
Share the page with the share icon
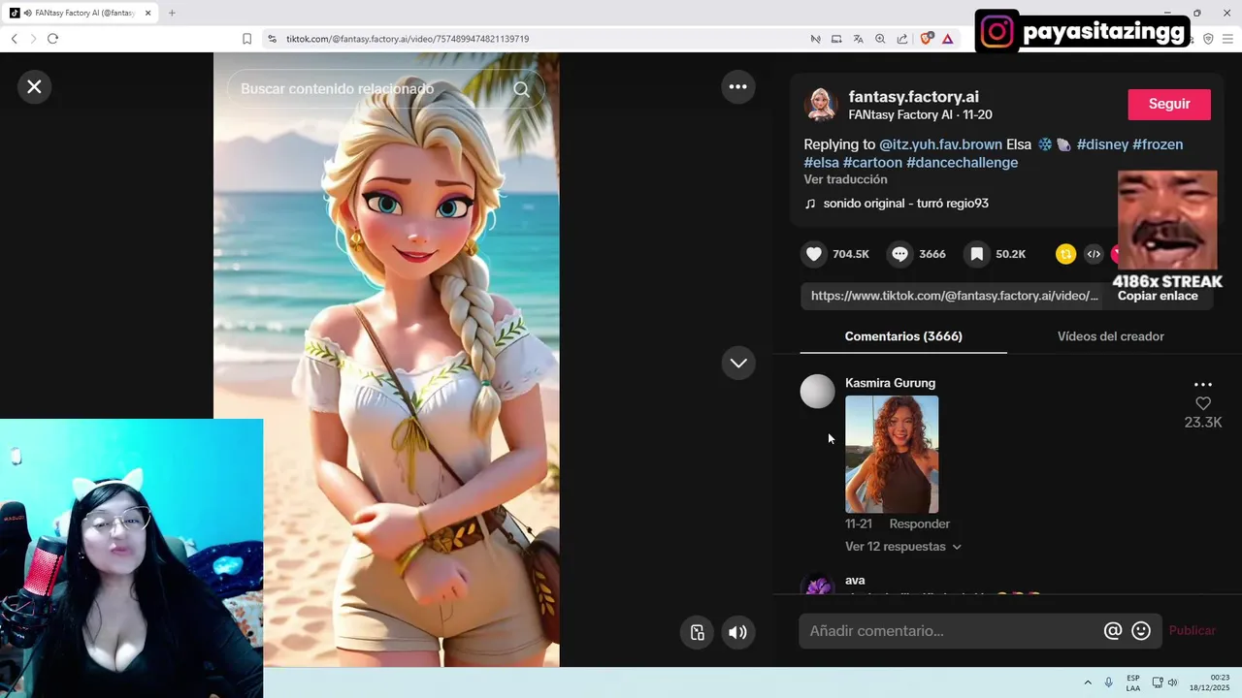point(902,39)
